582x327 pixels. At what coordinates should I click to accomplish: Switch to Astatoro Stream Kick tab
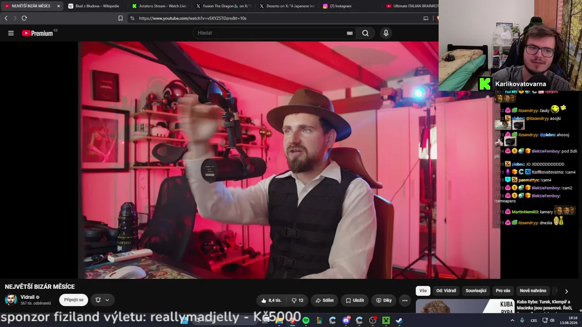pos(159,6)
